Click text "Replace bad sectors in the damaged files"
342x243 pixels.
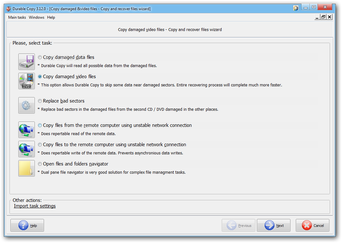pos(78,109)
